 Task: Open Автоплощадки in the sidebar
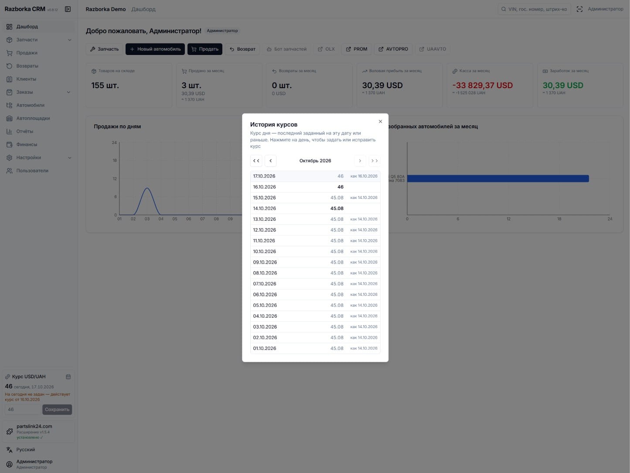click(38, 118)
